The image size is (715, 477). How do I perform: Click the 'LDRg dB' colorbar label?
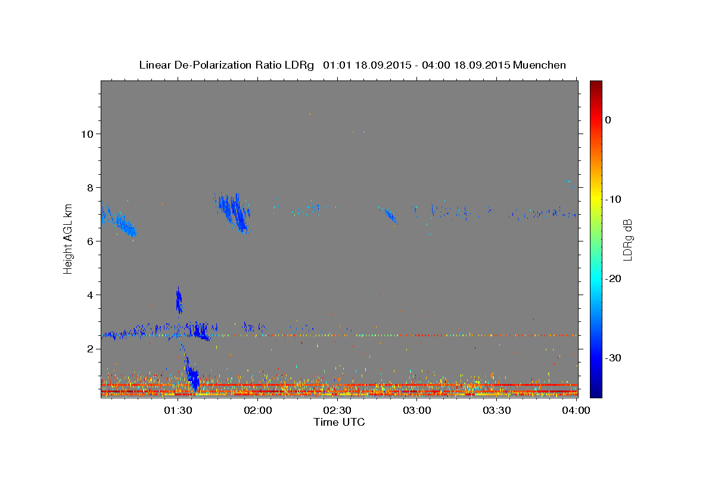(x=627, y=240)
